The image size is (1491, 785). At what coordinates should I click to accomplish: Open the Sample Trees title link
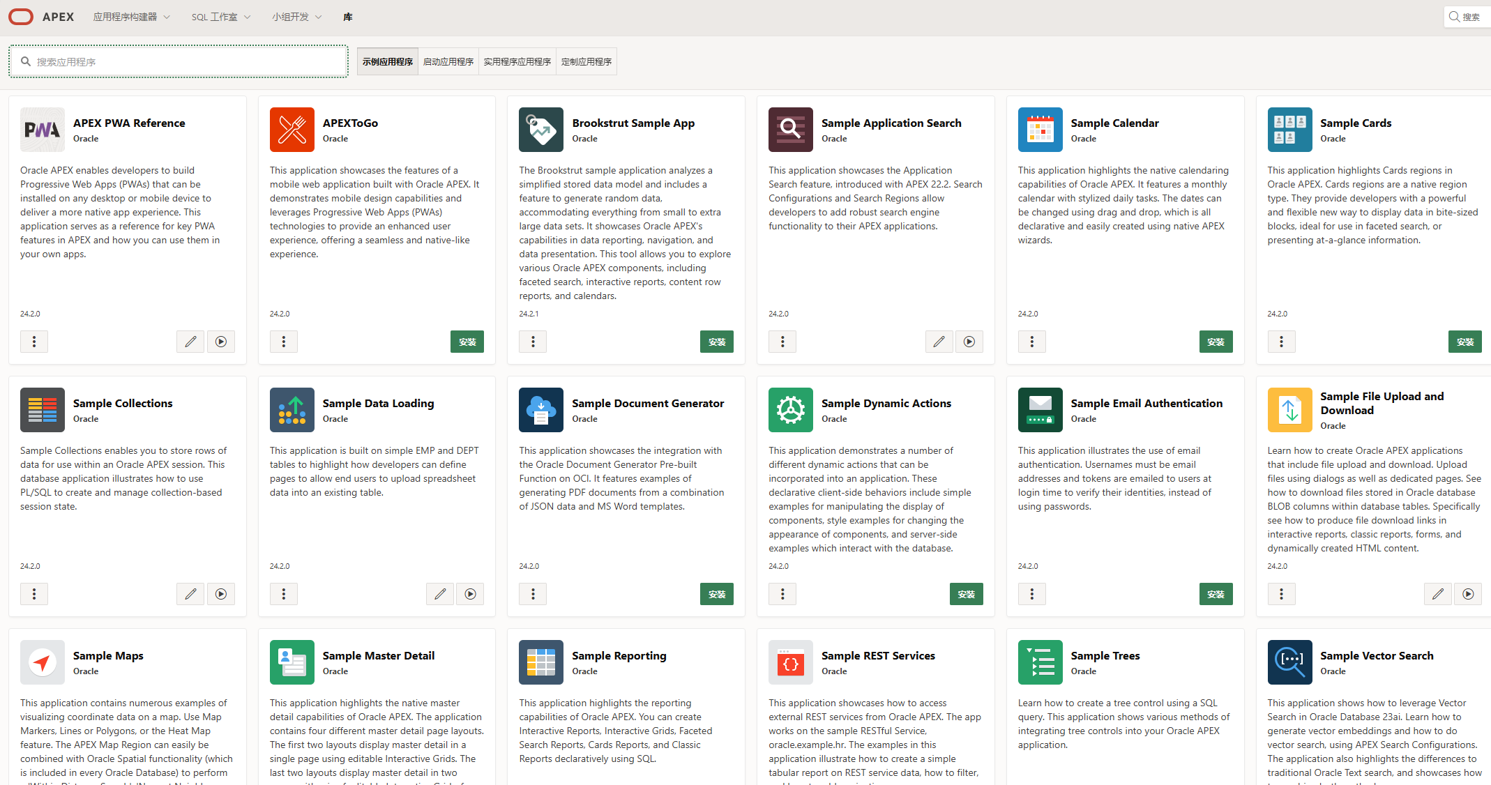1105,655
